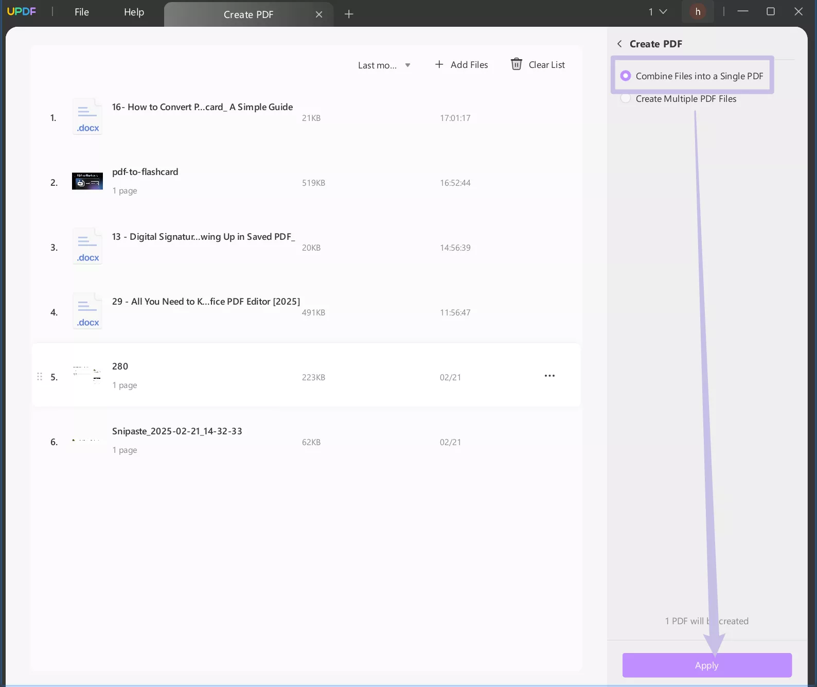The height and width of the screenshot is (687, 817).
Task: Click the 491KB size value
Action: click(313, 312)
